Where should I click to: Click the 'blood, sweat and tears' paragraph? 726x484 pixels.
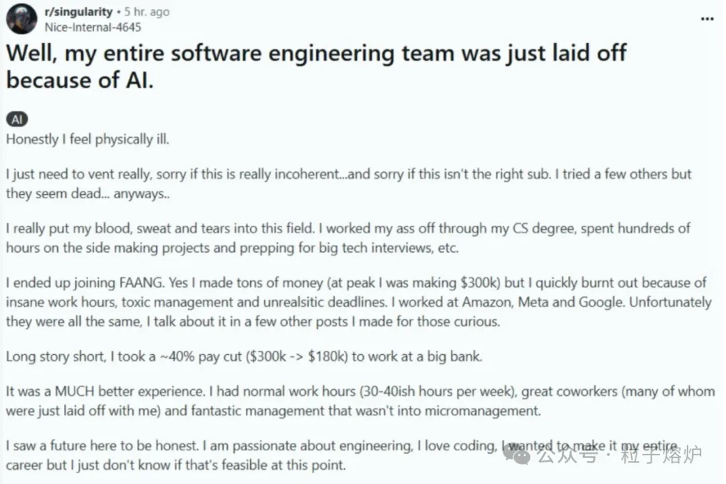pyautogui.click(x=348, y=238)
